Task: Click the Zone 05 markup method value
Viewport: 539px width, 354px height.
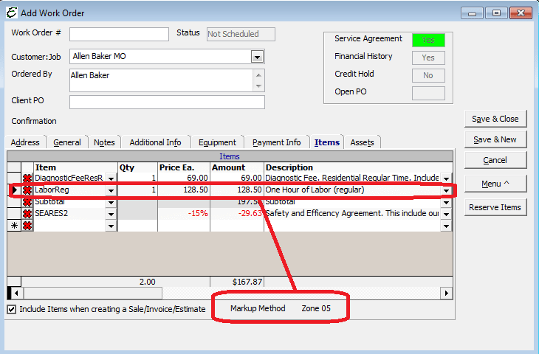Action: tap(316, 308)
